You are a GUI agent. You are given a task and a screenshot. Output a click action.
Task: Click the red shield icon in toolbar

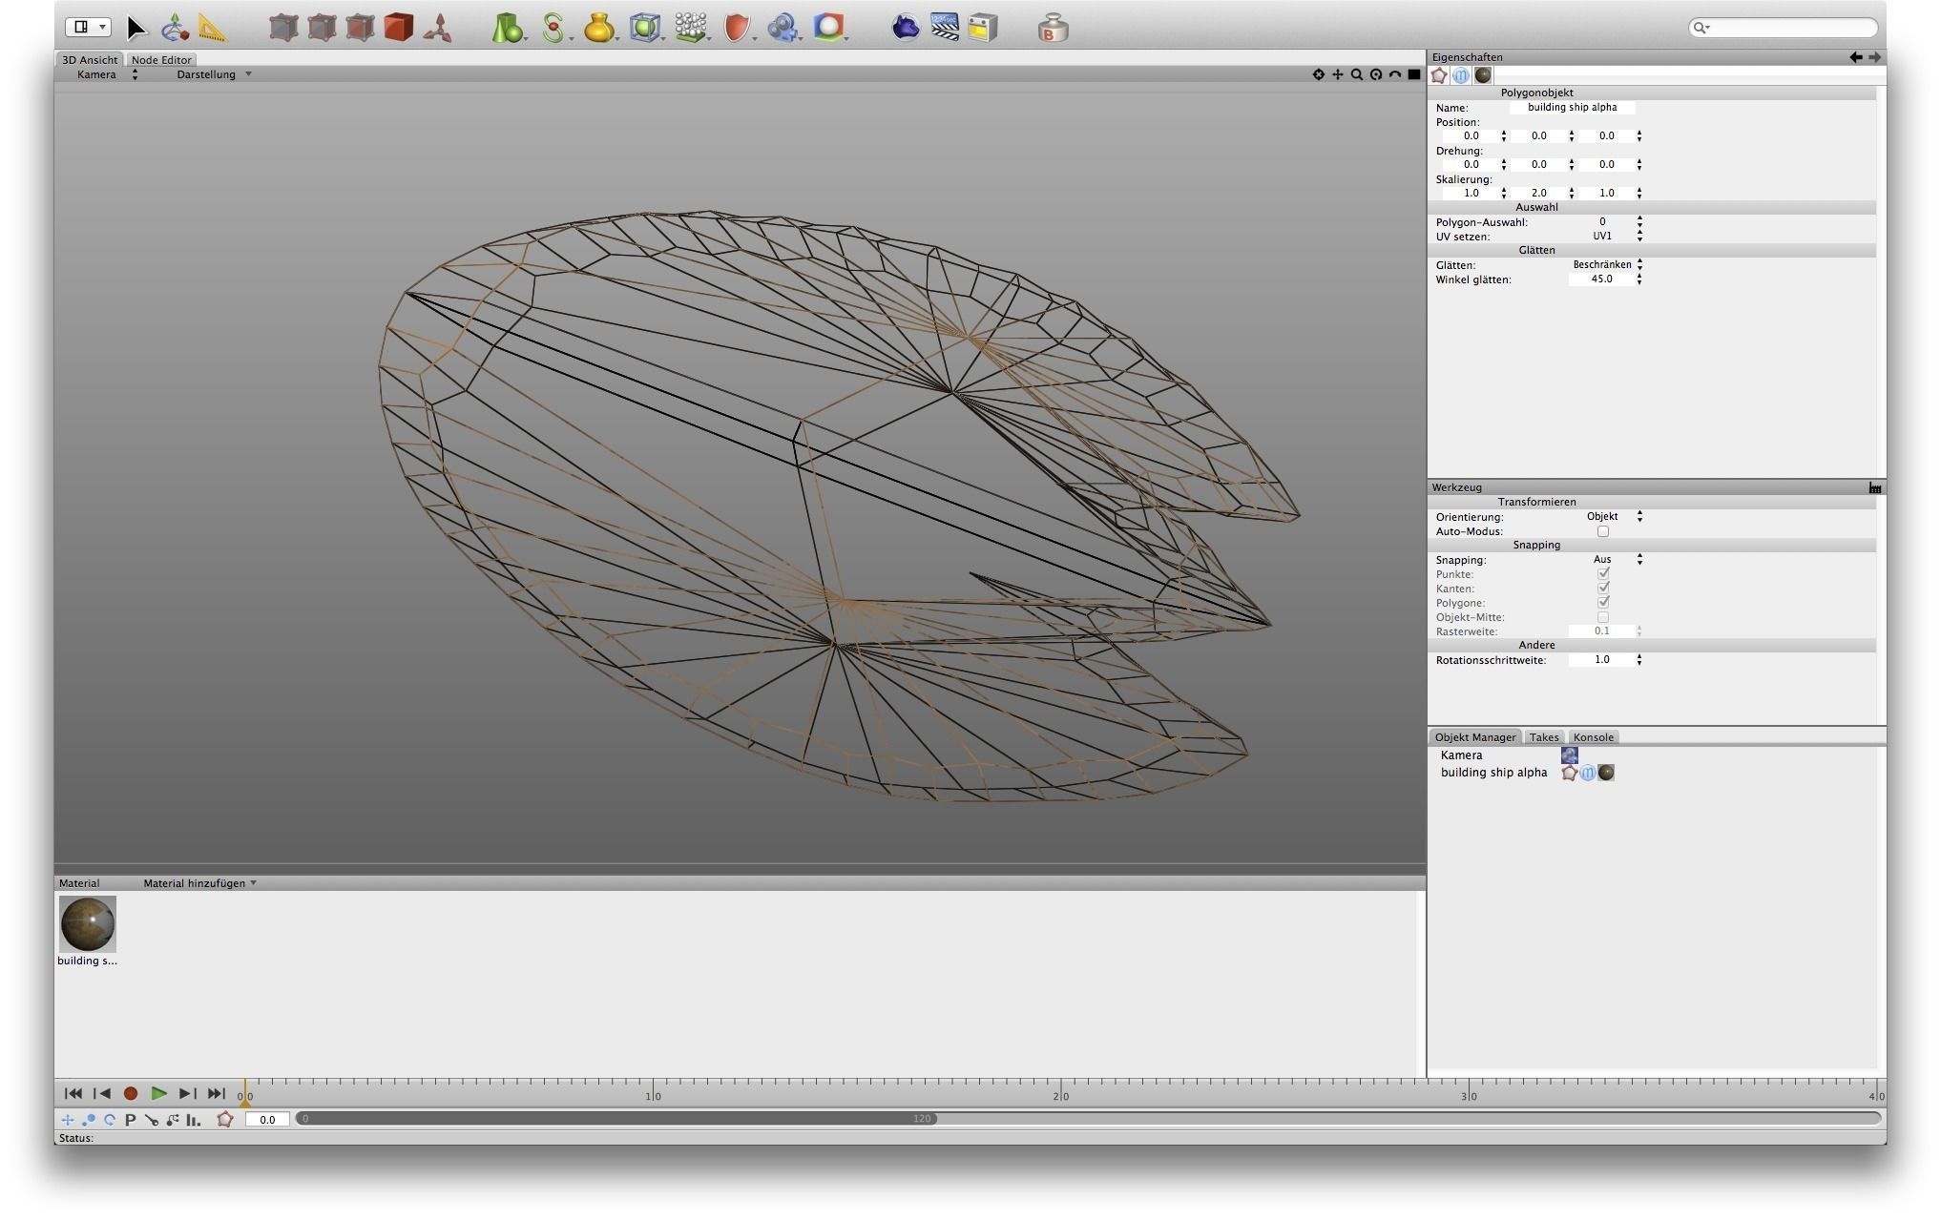point(736,29)
